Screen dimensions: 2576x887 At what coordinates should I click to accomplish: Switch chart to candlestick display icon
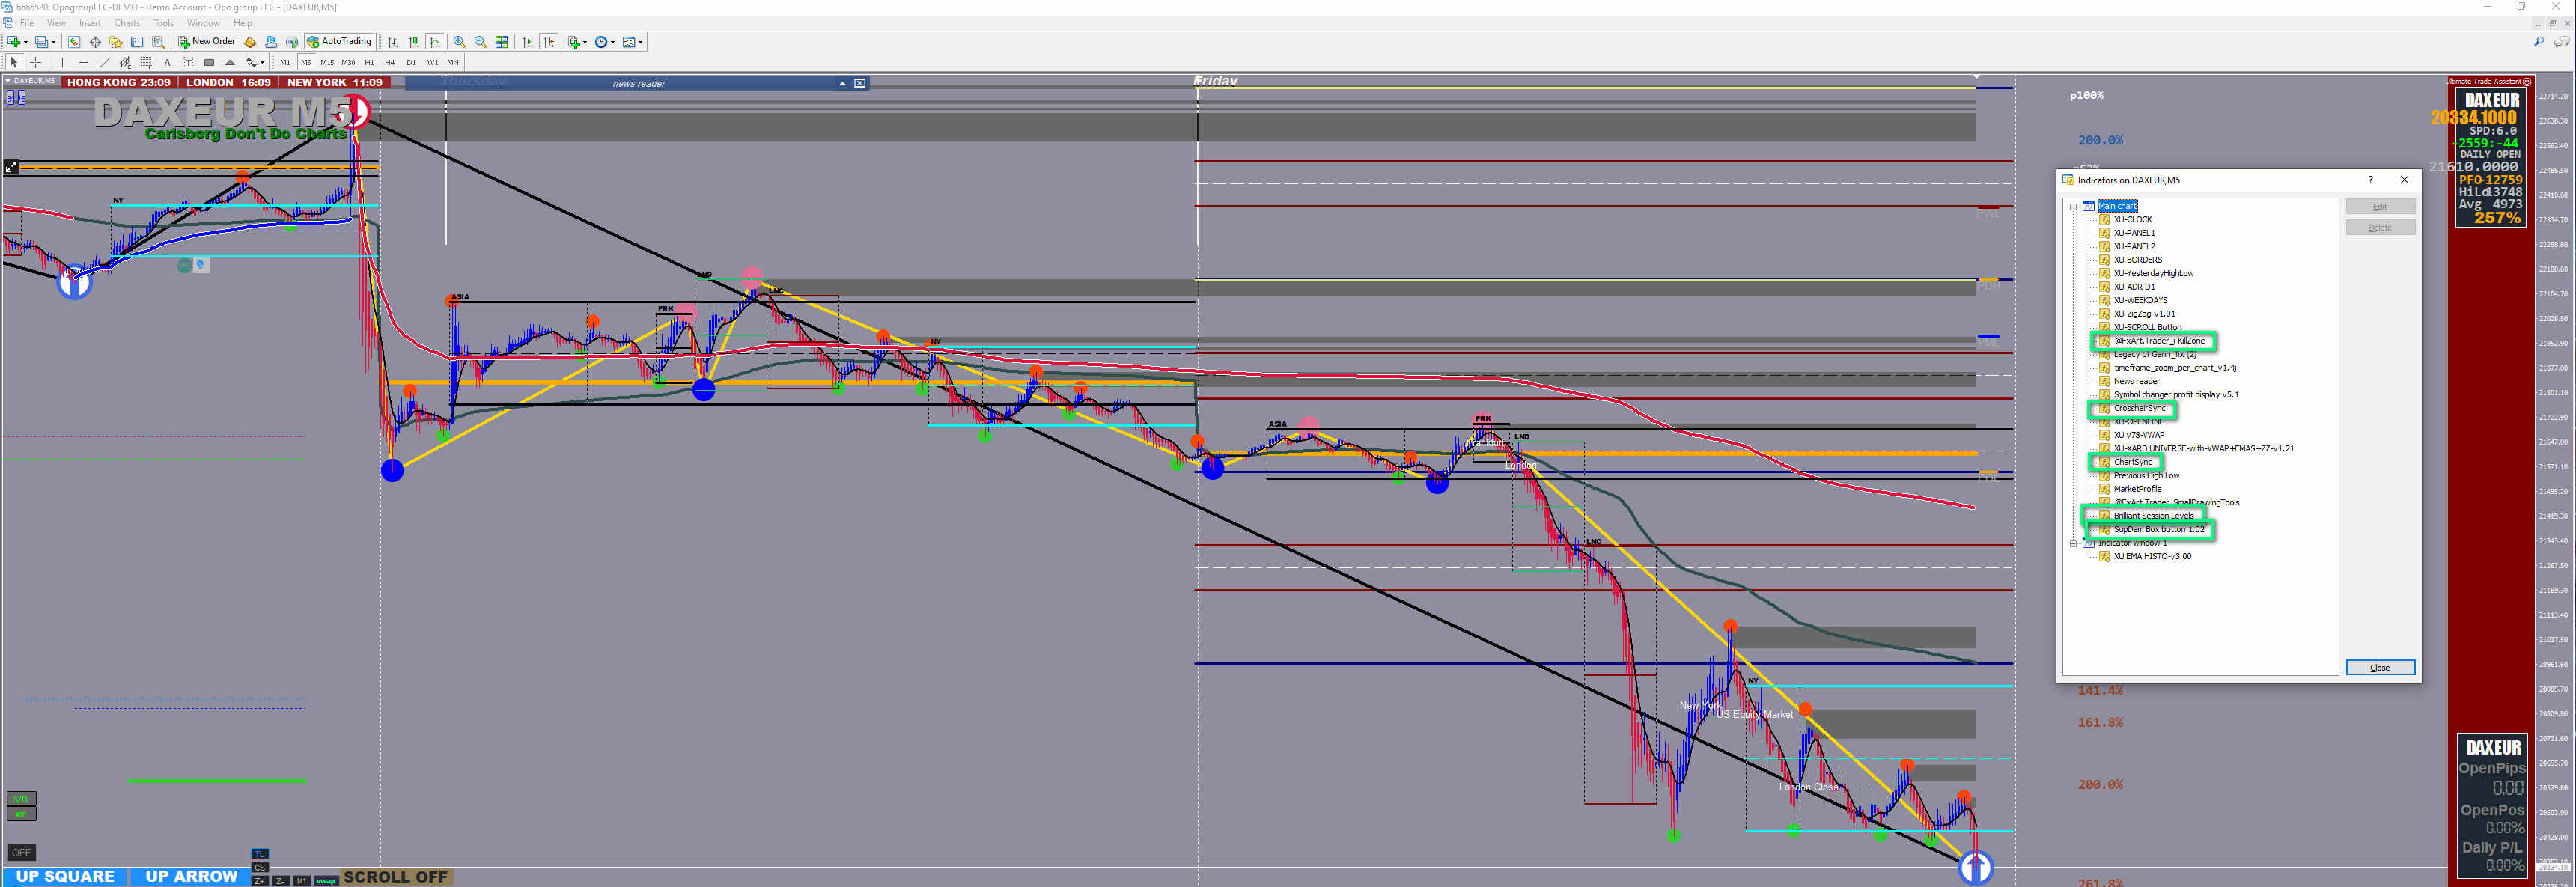(413, 42)
